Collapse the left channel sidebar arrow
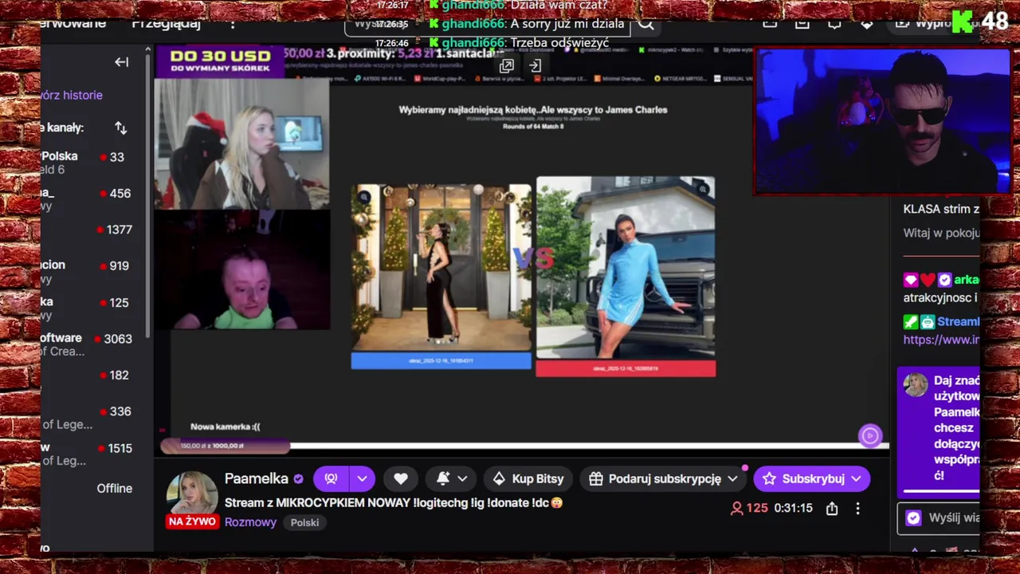1020x574 pixels. click(x=121, y=62)
